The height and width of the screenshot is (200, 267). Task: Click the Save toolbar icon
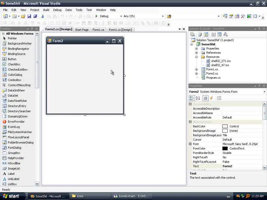[x=29, y=16]
